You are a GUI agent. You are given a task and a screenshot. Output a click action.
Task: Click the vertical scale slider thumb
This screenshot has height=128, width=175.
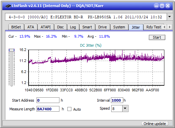point(12,50)
